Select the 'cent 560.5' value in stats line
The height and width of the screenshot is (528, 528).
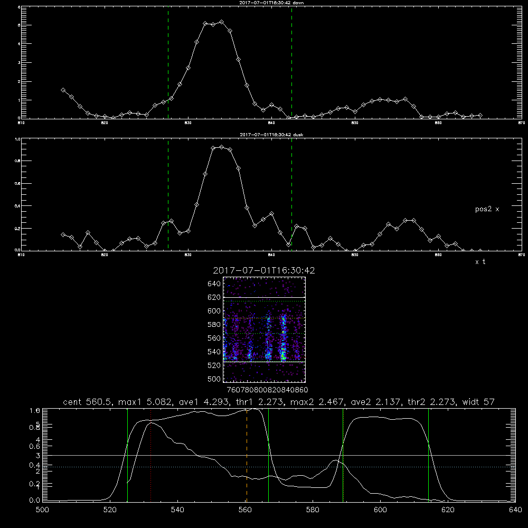click(87, 402)
